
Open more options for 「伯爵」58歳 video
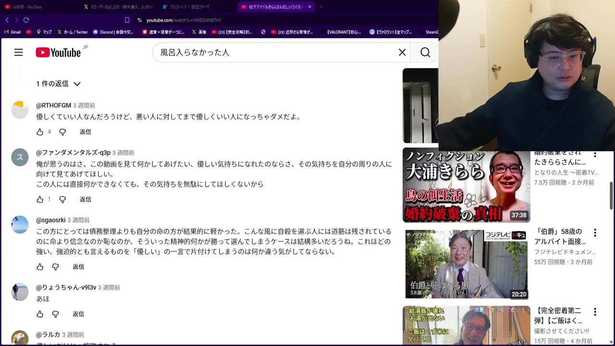coord(595,233)
